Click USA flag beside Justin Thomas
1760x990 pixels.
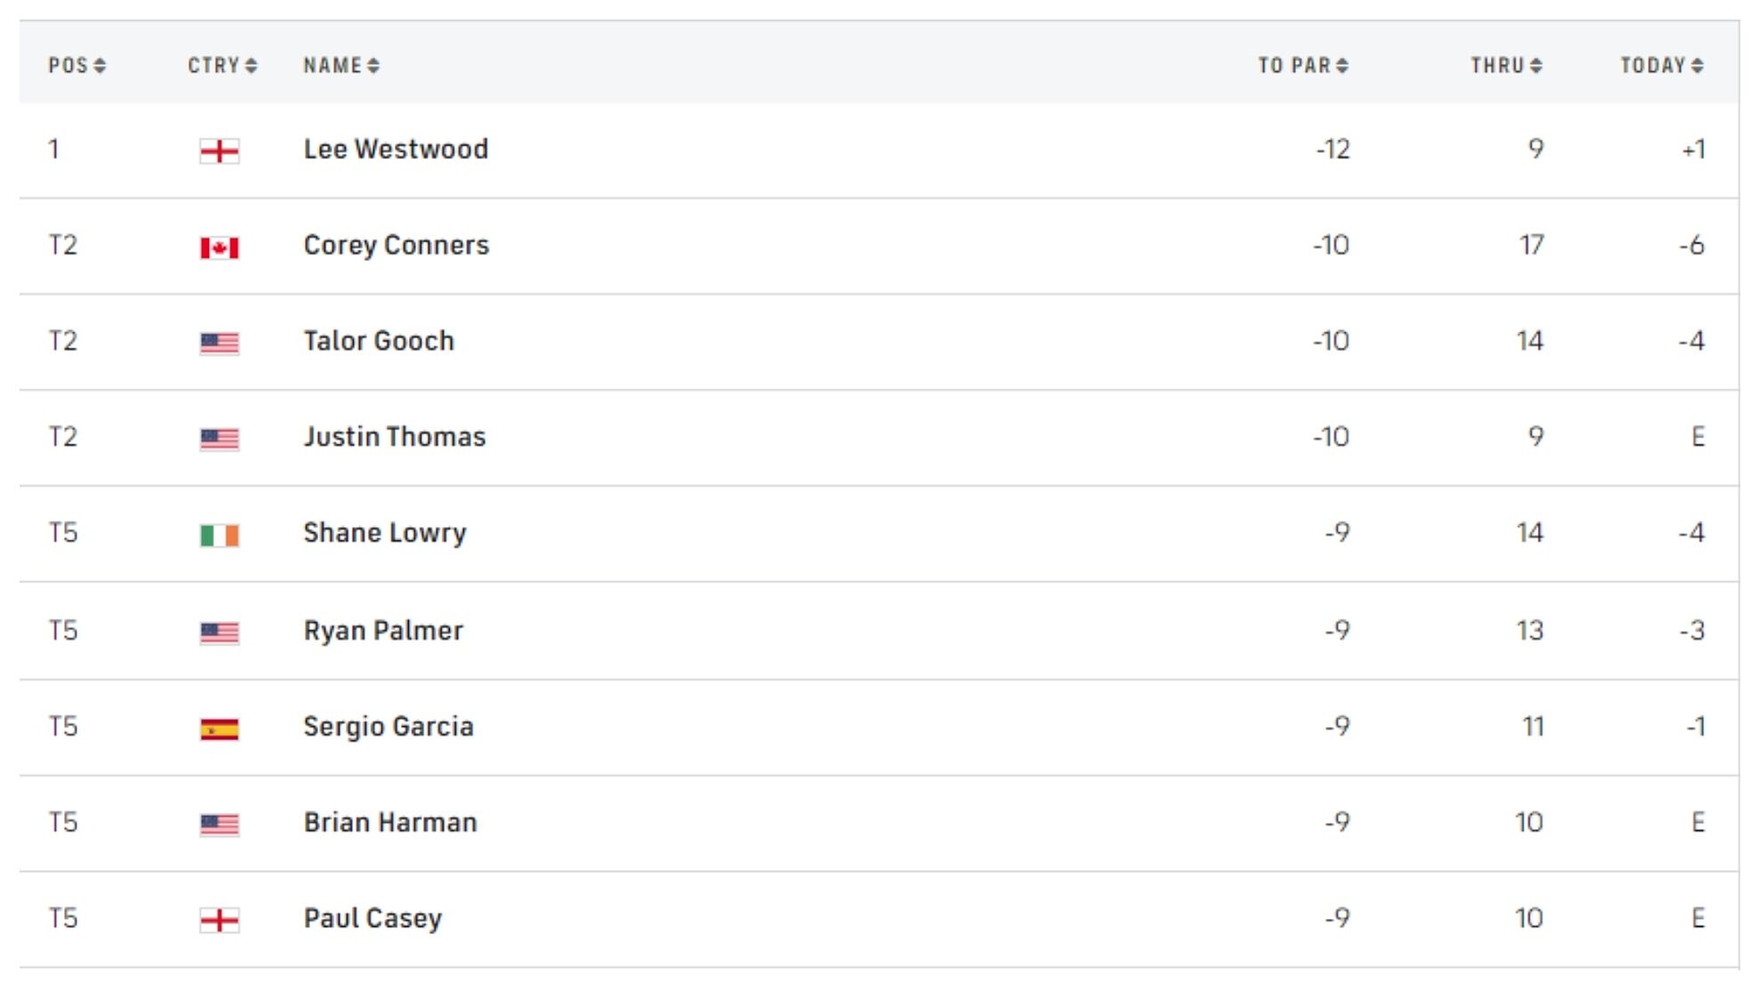pos(219,439)
